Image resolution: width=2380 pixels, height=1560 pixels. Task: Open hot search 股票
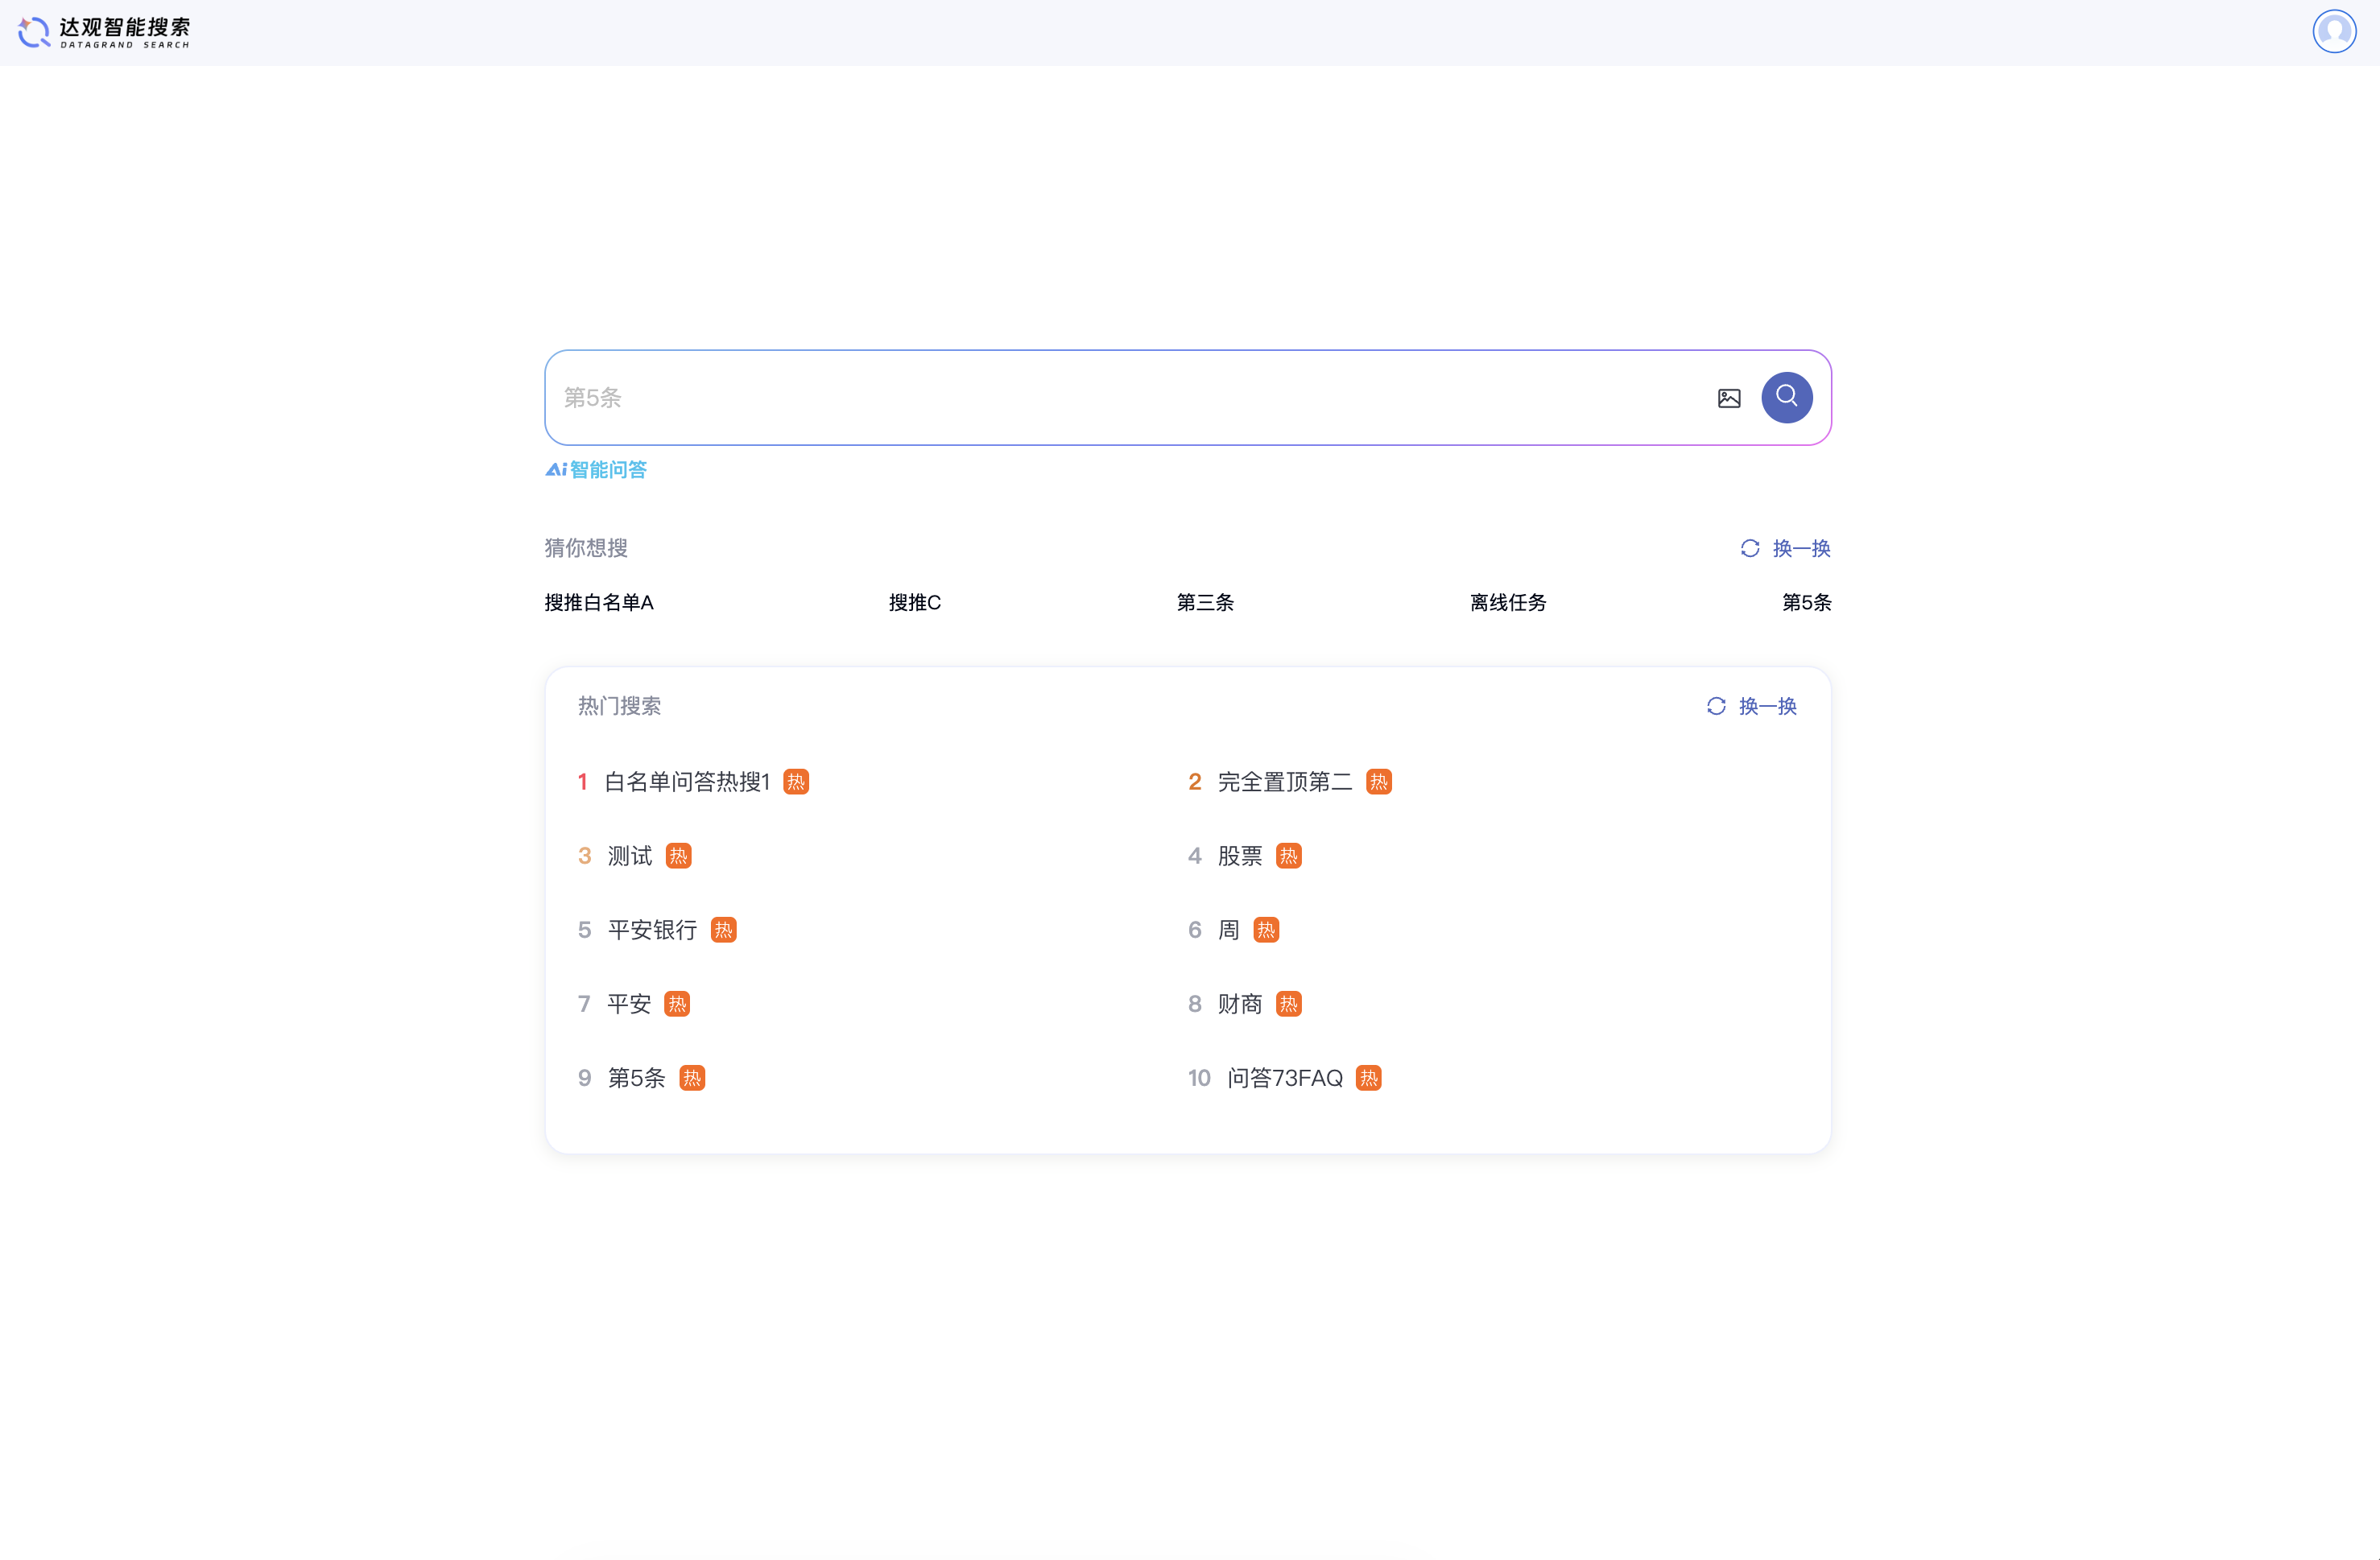1240,856
